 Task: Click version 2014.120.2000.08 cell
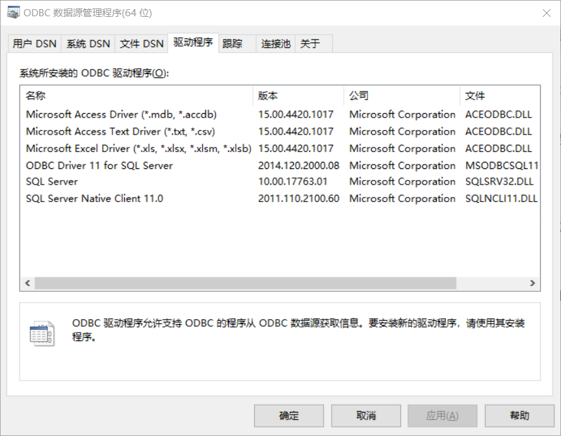point(298,166)
